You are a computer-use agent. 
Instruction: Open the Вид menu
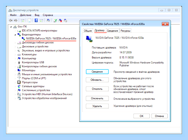pyautogui.click(x=37, y=15)
